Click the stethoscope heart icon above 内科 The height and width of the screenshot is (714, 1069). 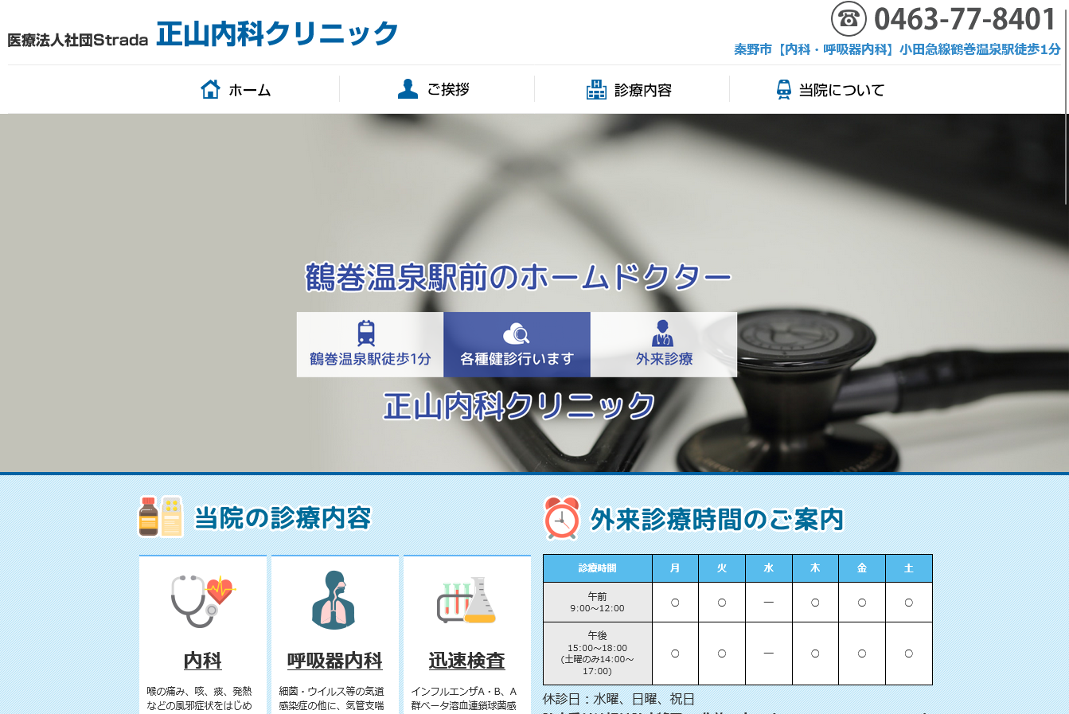203,601
